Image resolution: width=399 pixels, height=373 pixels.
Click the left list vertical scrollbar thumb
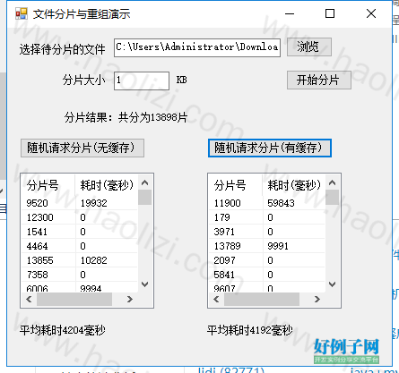tap(145, 197)
